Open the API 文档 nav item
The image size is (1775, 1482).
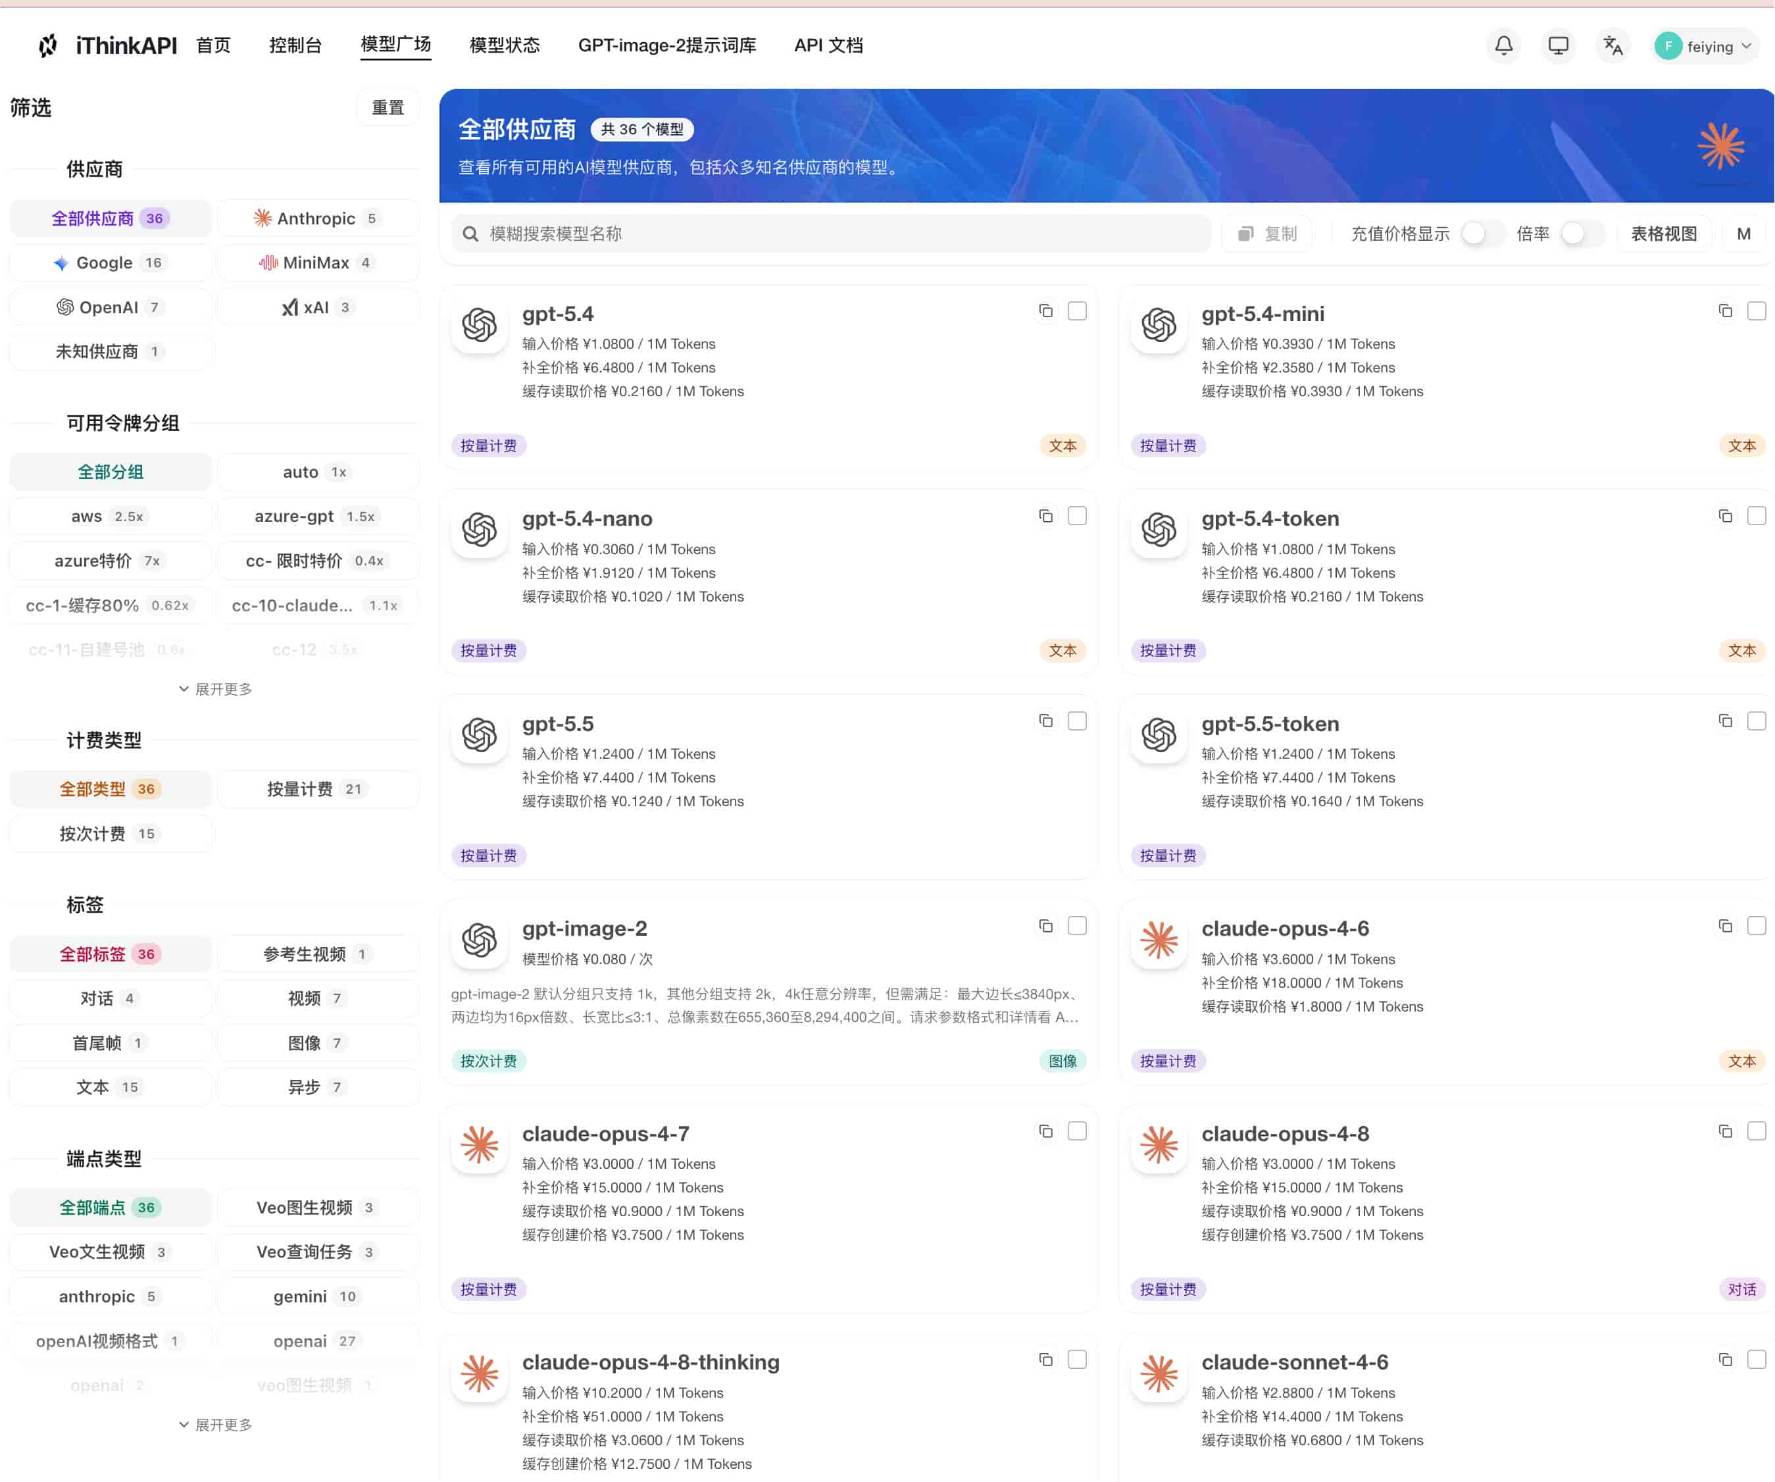pyautogui.click(x=828, y=45)
